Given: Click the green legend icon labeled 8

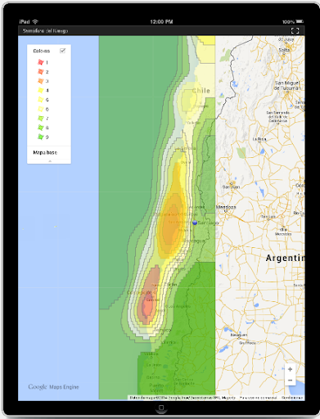Looking at the screenshot, I should 41,128.
